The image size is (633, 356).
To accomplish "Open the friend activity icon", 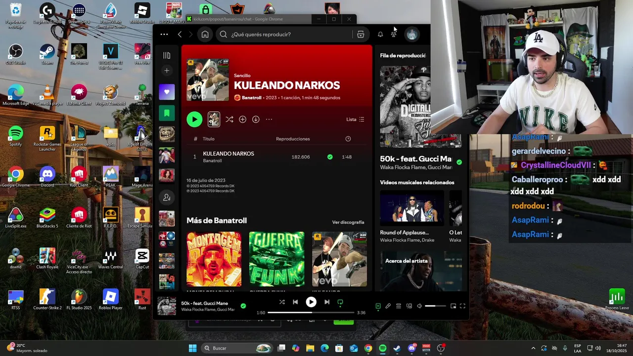I will click(394, 34).
